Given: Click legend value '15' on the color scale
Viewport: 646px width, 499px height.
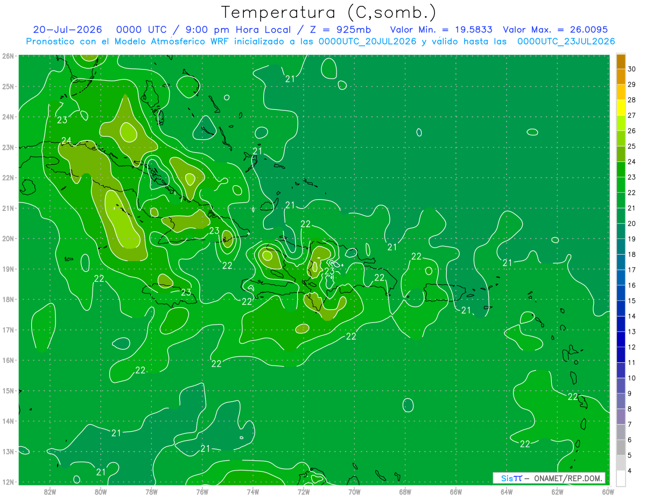Looking at the screenshot, I should click(x=631, y=300).
